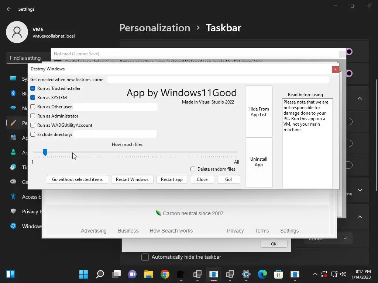
Task: Click Advertising footer link
Action: pos(94,231)
